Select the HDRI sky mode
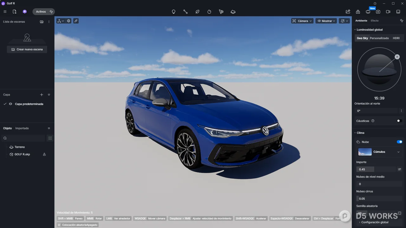The width and height of the screenshot is (406, 228). (396, 38)
